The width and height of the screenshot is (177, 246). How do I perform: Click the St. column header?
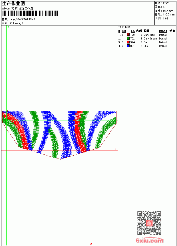click(133, 31)
